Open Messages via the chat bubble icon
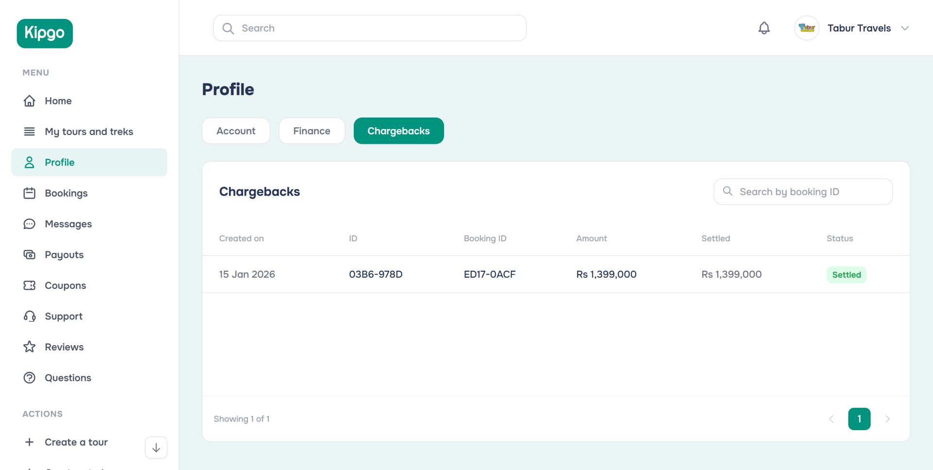933x470 pixels. pyautogui.click(x=30, y=224)
